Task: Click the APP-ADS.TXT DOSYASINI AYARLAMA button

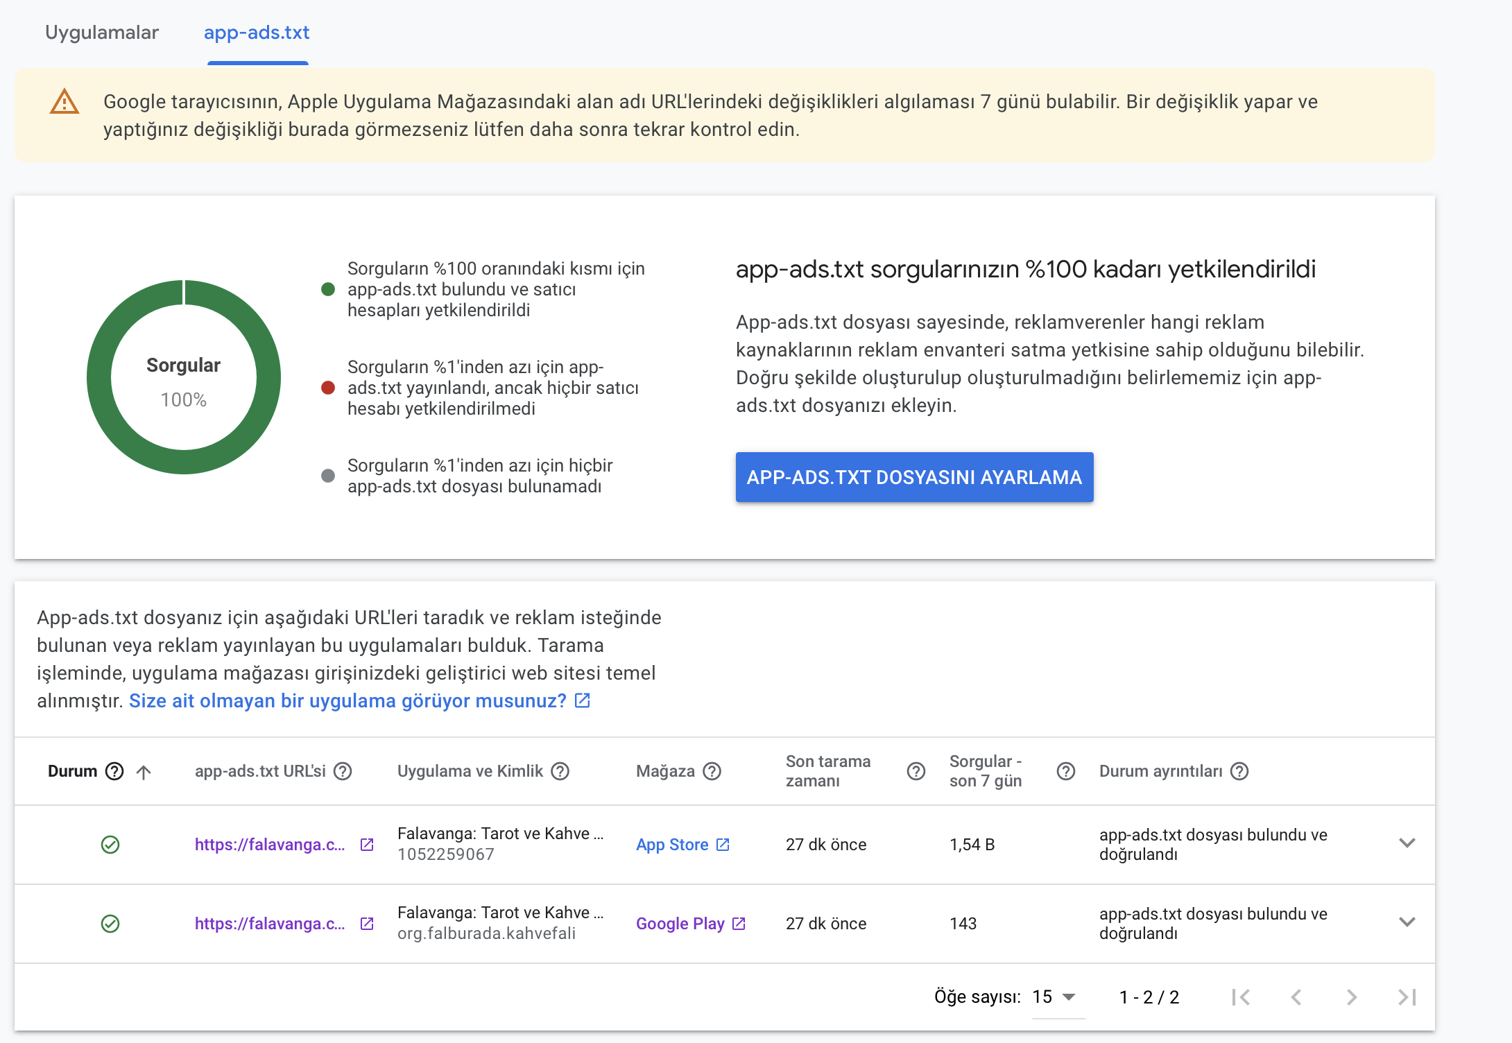Action: pyautogui.click(x=914, y=477)
